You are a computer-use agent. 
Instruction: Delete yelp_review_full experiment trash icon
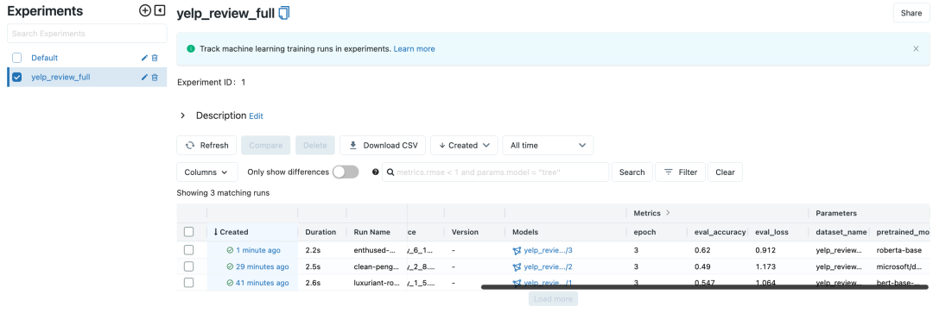pyautogui.click(x=155, y=78)
